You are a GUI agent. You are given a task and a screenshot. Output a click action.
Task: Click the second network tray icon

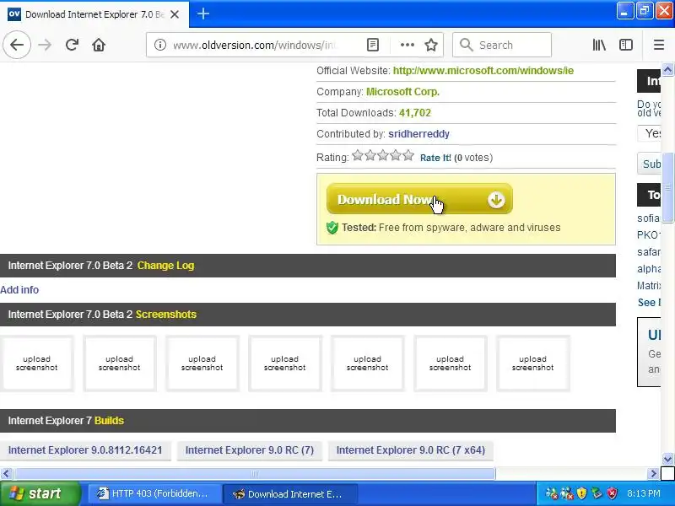coord(567,493)
